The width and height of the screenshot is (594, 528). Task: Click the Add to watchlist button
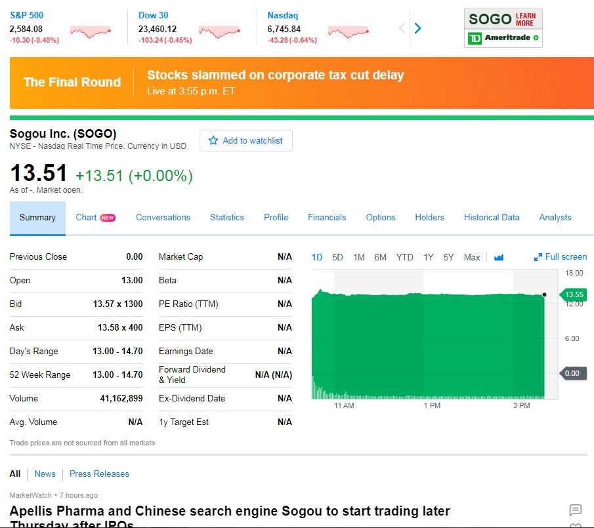246,140
